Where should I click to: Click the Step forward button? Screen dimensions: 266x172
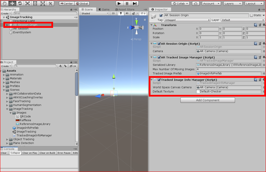point(135,4)
